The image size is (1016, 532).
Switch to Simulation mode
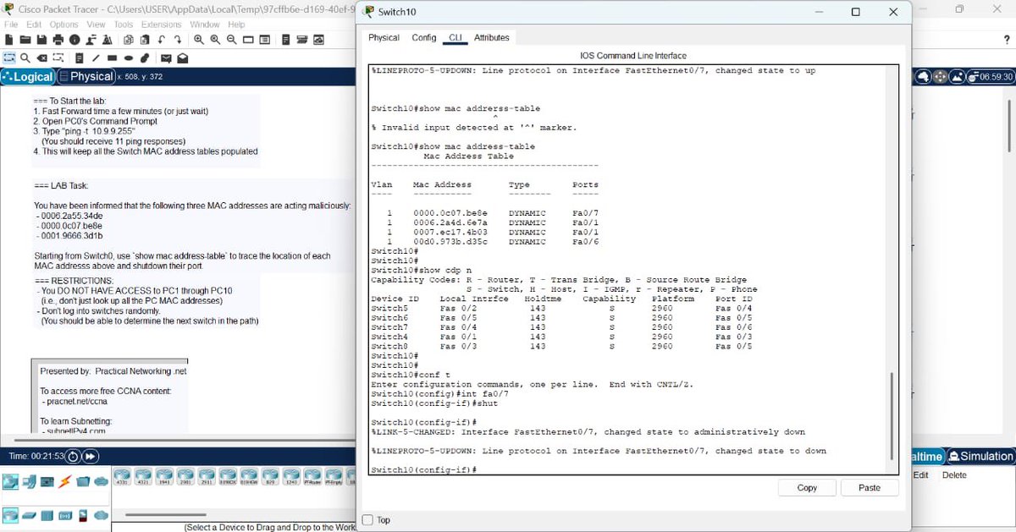980,457
